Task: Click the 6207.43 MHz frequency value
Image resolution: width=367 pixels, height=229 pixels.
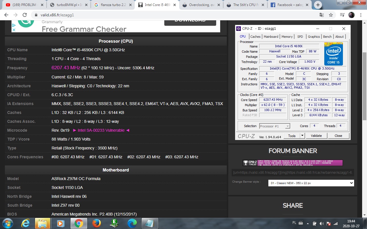Action: (x=66, y=68)
